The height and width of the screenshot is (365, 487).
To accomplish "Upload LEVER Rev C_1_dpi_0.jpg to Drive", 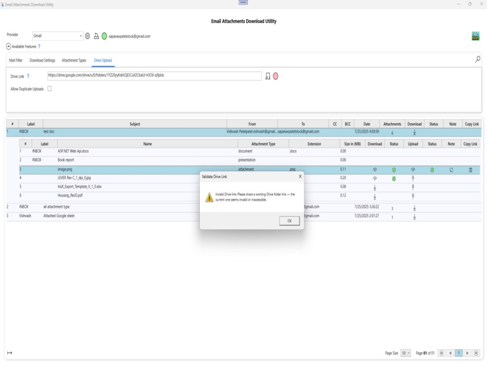I will pyautogui.click(x=413, y=179).
